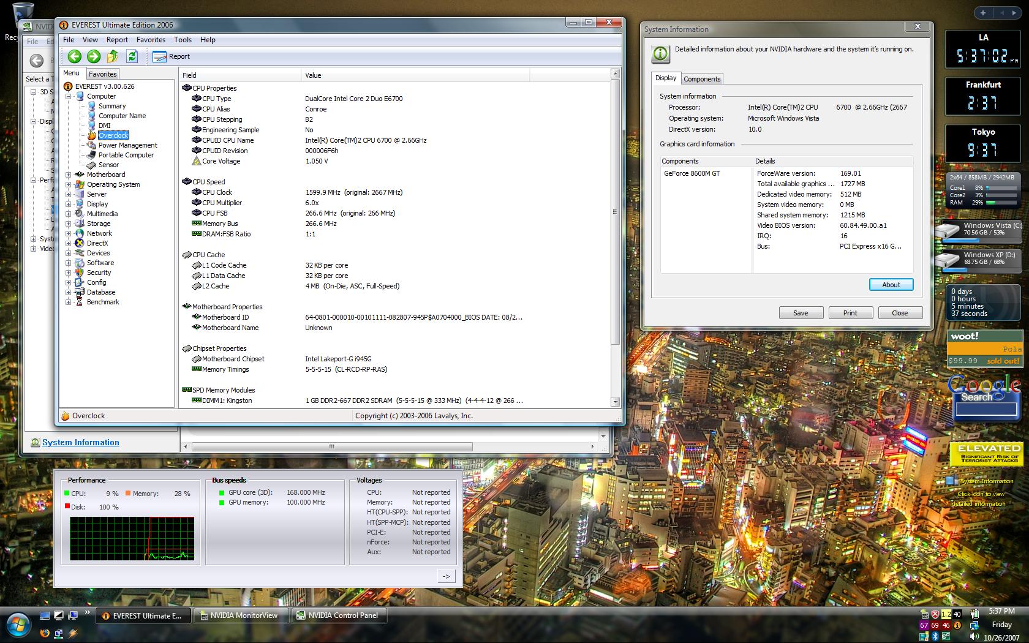The image size is (1029, 643).
Task: Switch to the Favorites tab in EVEREST sidebar
Action: pyautogui.click(x=102, y=74)
